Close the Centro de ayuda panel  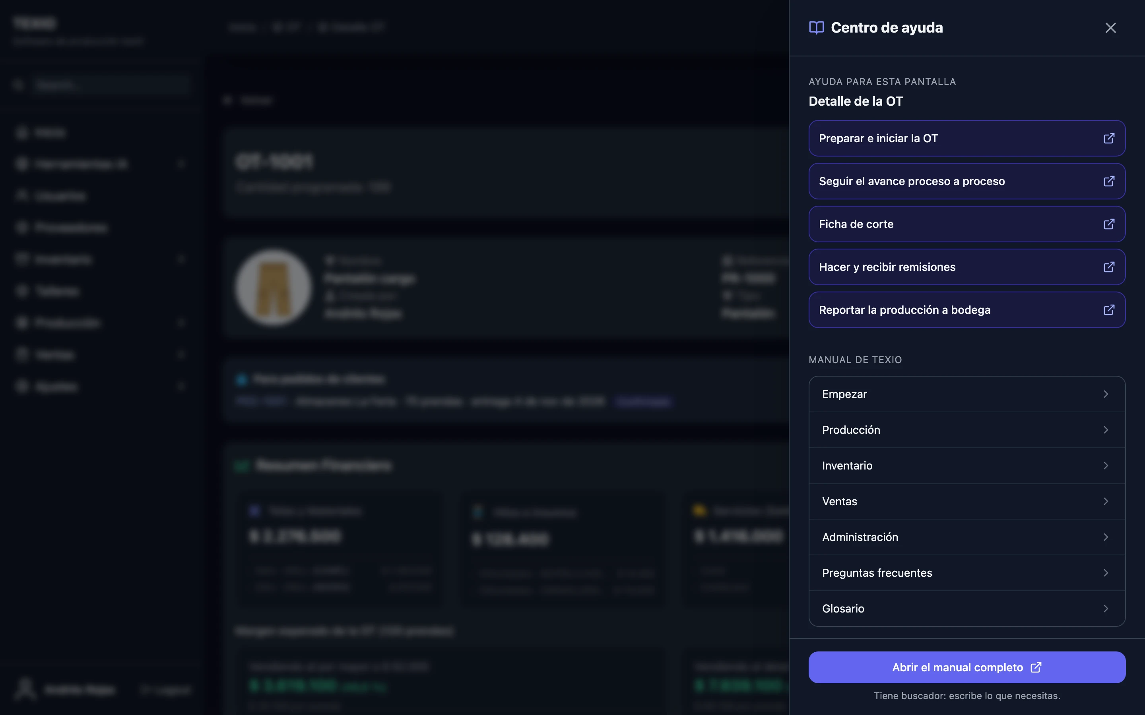coord(1110,28)
